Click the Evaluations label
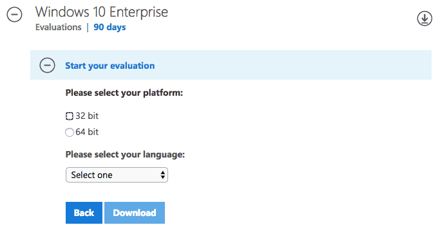This screenshot has height=243, width=438. (x=59, y=27)
